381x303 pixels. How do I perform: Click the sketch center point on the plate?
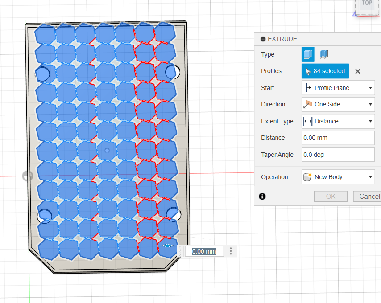(107, 151)
